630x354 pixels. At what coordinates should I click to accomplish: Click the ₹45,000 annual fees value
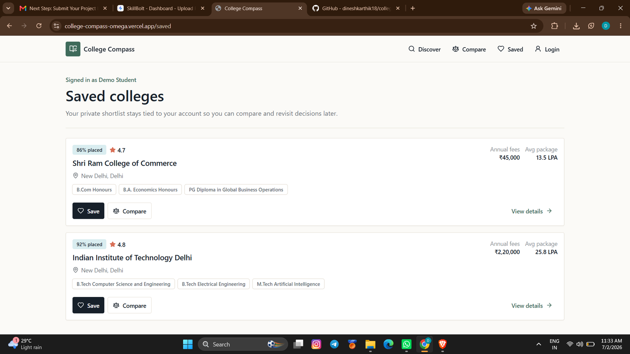[x=509, y=157]
